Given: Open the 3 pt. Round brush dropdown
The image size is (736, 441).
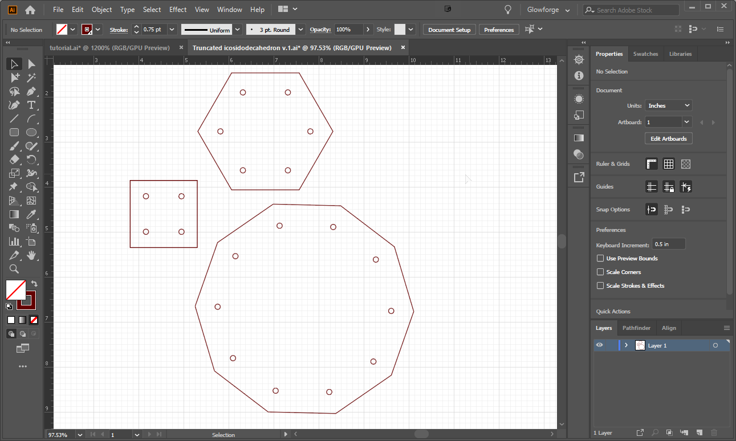Looking at the screenshot, I should click(301, 30).
